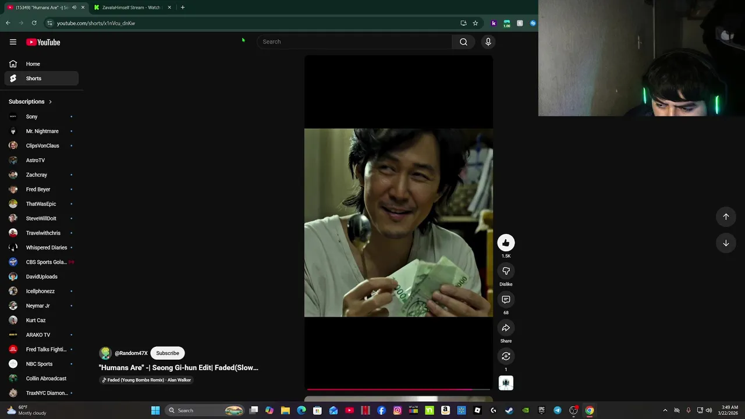Viewport: 745px width, 419px height.
Task: Open Whispered Diaries channel
Action: (x=41, y=247)
